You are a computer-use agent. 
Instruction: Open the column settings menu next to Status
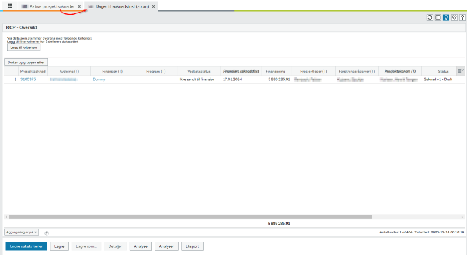click(461, 70)
